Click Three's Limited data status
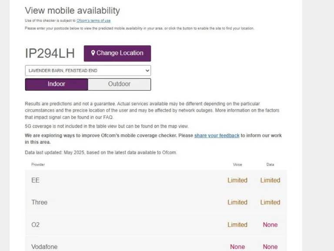334x251 pixels. click(270, 202)
